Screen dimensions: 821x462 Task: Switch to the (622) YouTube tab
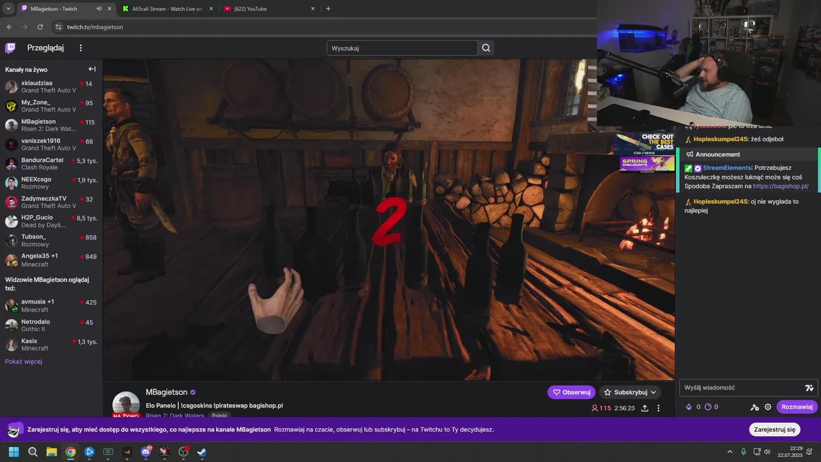coord(269,9)
